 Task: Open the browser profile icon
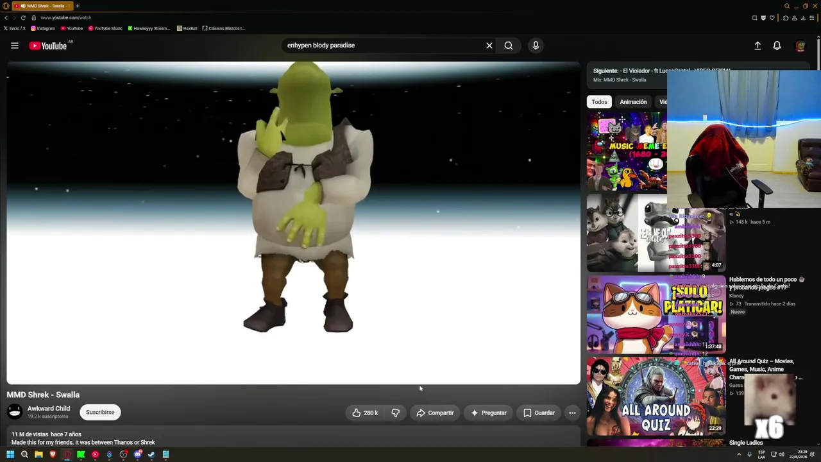click(x=795, y=18)
